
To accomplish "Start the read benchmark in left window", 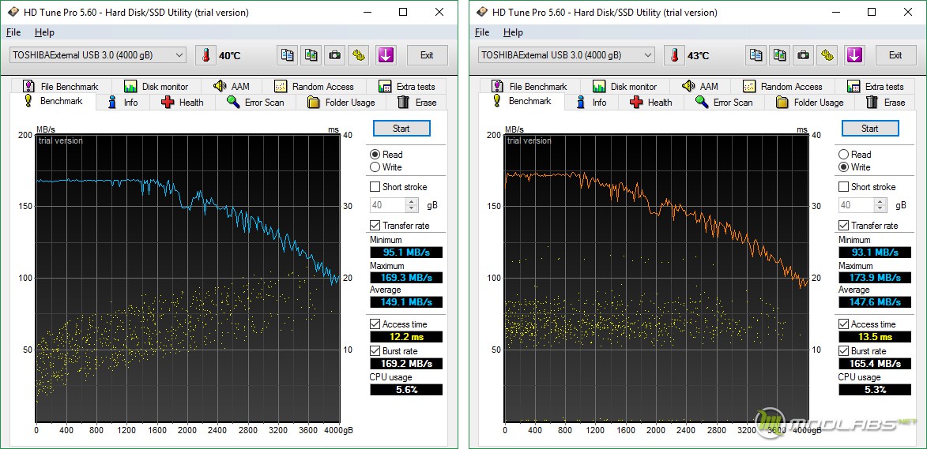I will click(401, 128).
